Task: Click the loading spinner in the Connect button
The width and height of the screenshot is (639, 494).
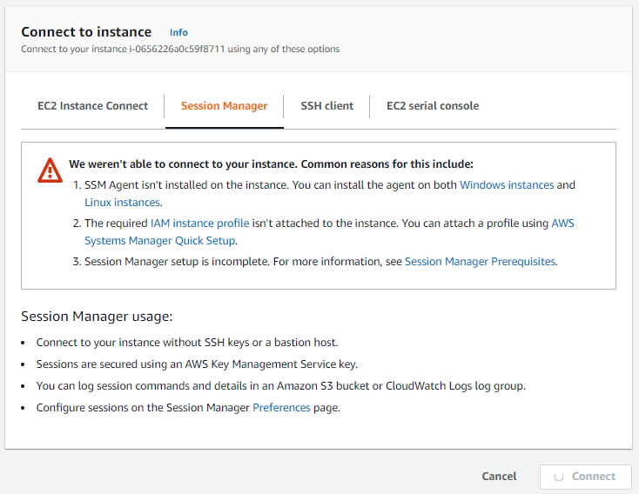Action: tap(558, 477)
